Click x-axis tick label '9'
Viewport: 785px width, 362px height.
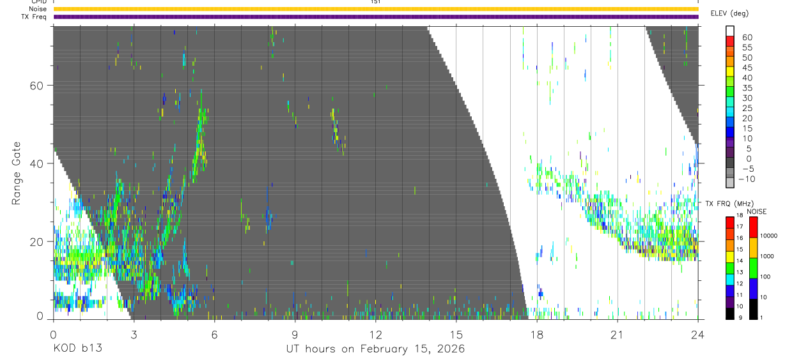click(295, 334)
